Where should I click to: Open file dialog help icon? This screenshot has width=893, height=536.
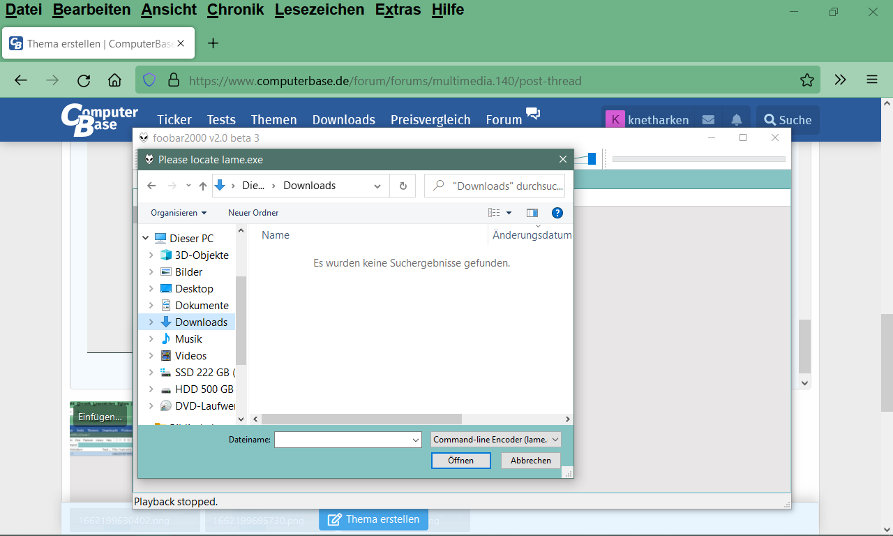pyautogui.click(x=557, y=213)
